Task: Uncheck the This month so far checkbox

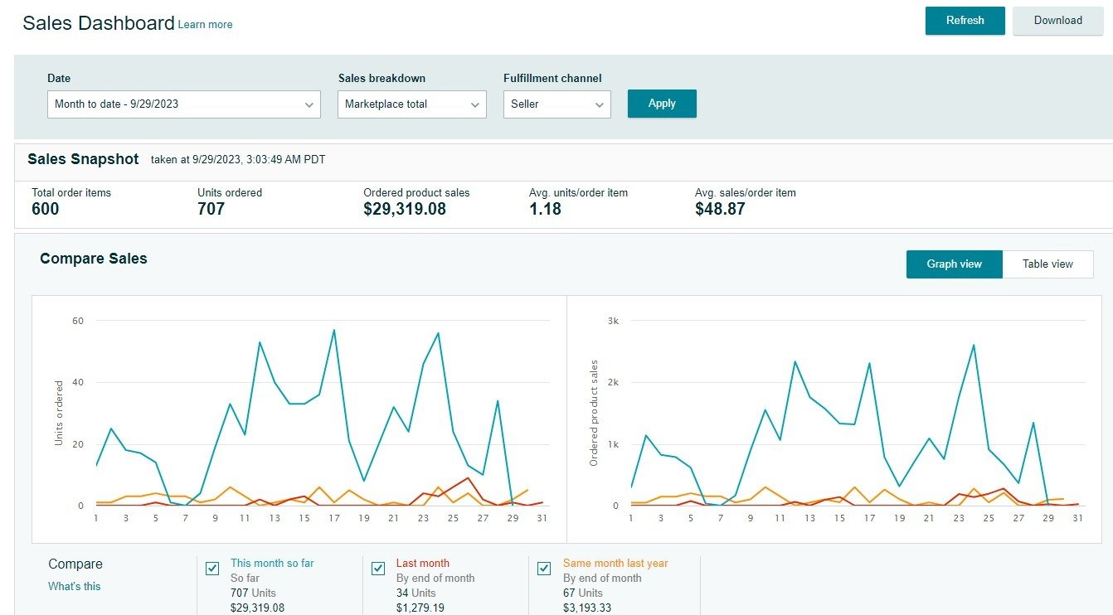Action: tap(212, 568)
